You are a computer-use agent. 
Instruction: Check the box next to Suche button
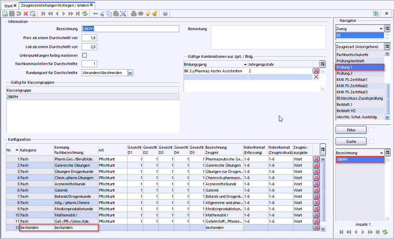point(371,141)
